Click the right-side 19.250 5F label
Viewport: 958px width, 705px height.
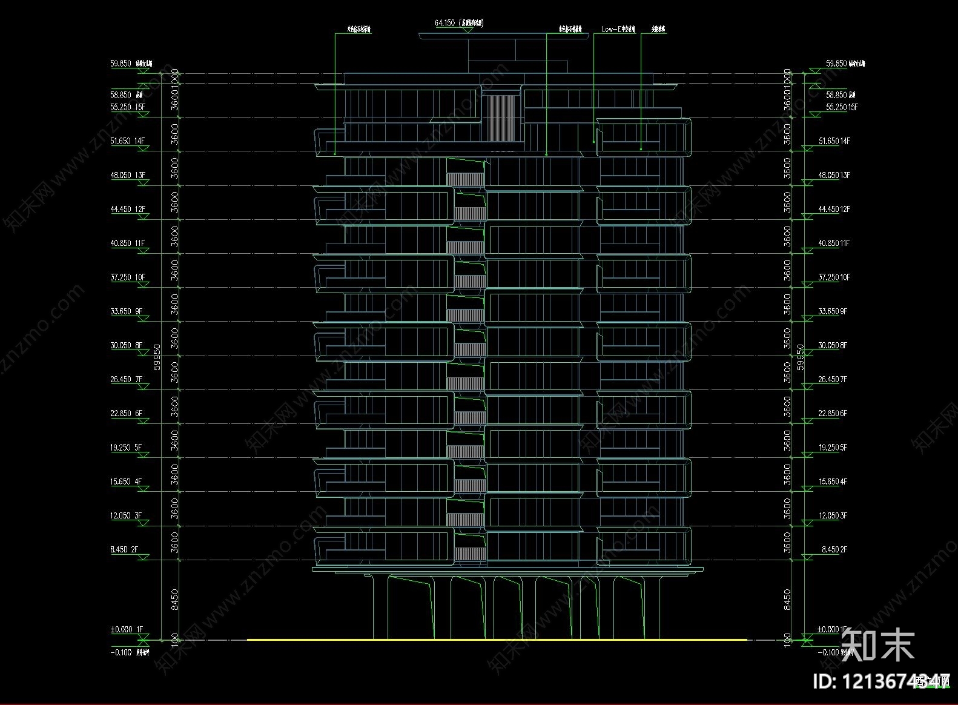tap(833, 448)
